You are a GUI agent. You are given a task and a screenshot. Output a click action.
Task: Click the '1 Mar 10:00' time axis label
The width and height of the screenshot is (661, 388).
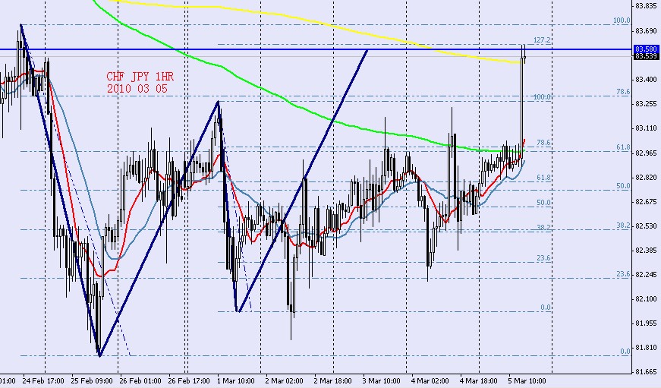236,381
